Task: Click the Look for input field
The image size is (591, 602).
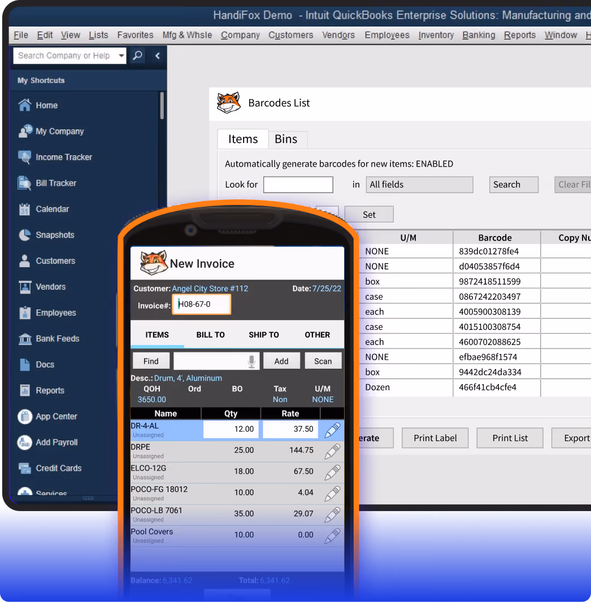Action: (x=298, y=185)
